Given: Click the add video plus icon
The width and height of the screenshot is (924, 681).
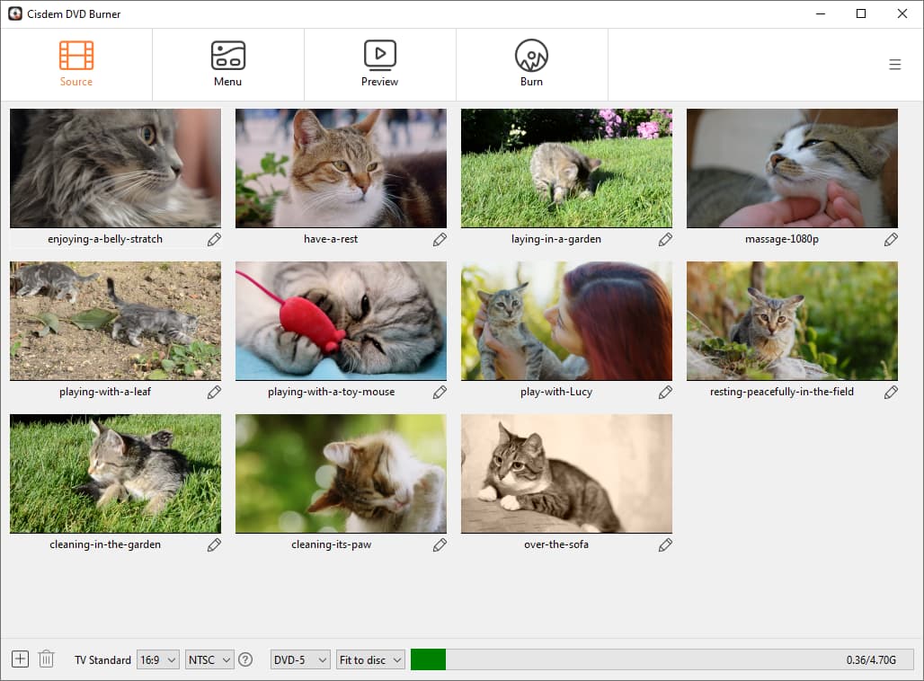Looking at the screenshot, I should [20, 659].
